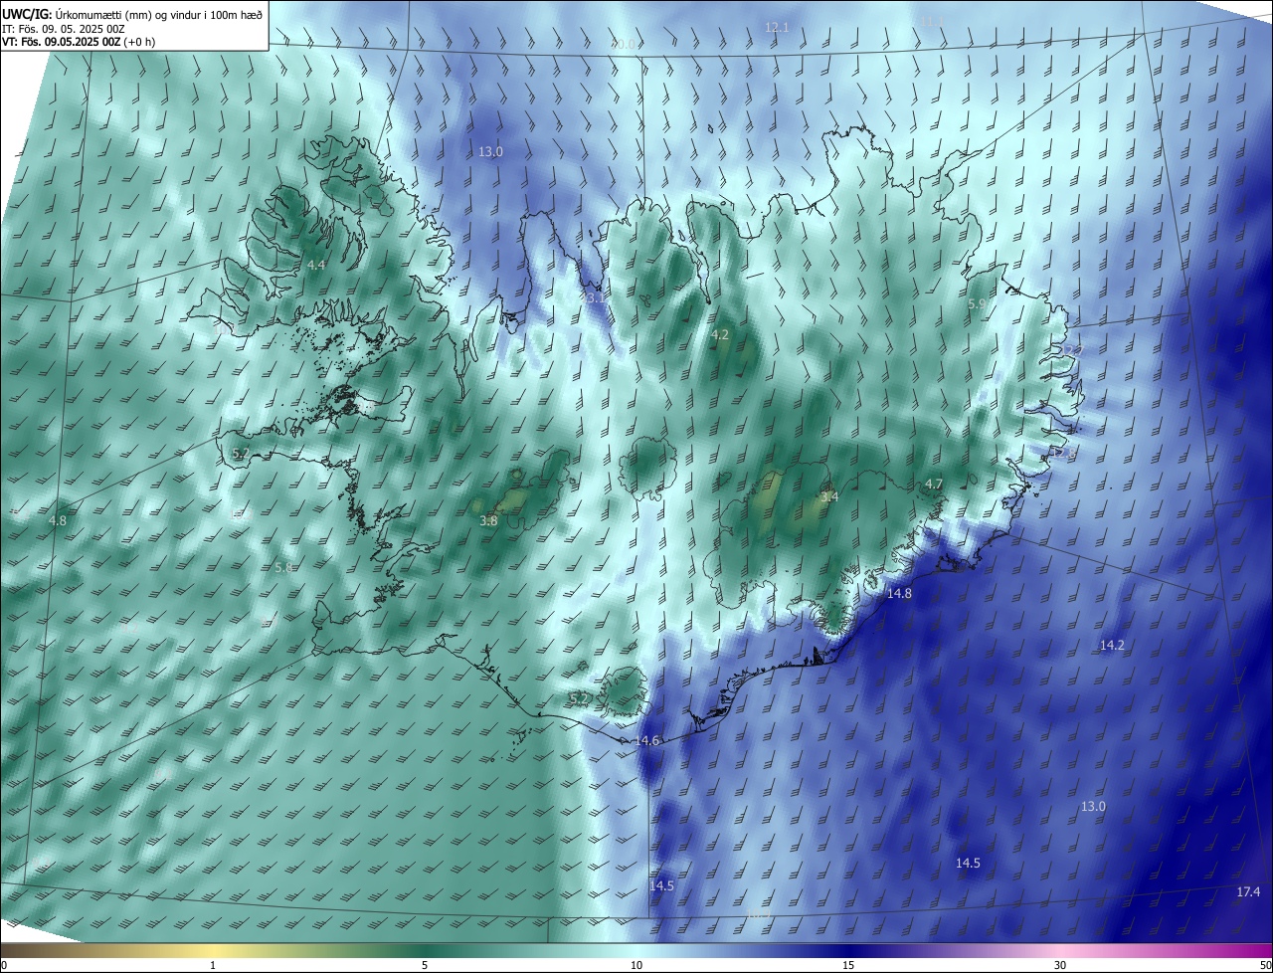
Task: Select the 5.8 value label
Action: click(x=283, y=567)
